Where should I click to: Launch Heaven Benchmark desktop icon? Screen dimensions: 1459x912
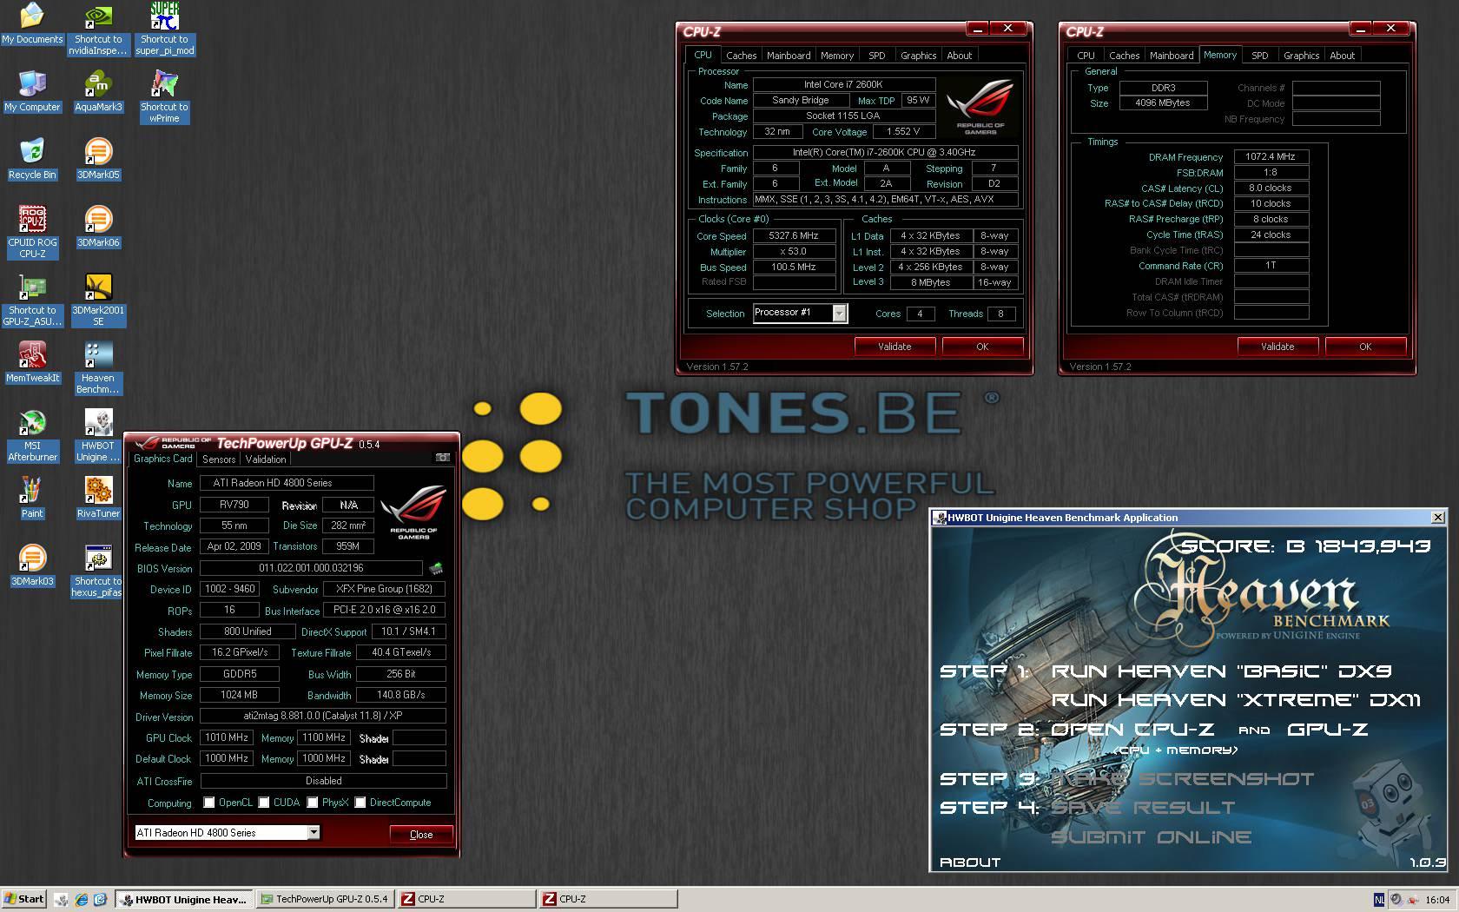tap(98, 367)
